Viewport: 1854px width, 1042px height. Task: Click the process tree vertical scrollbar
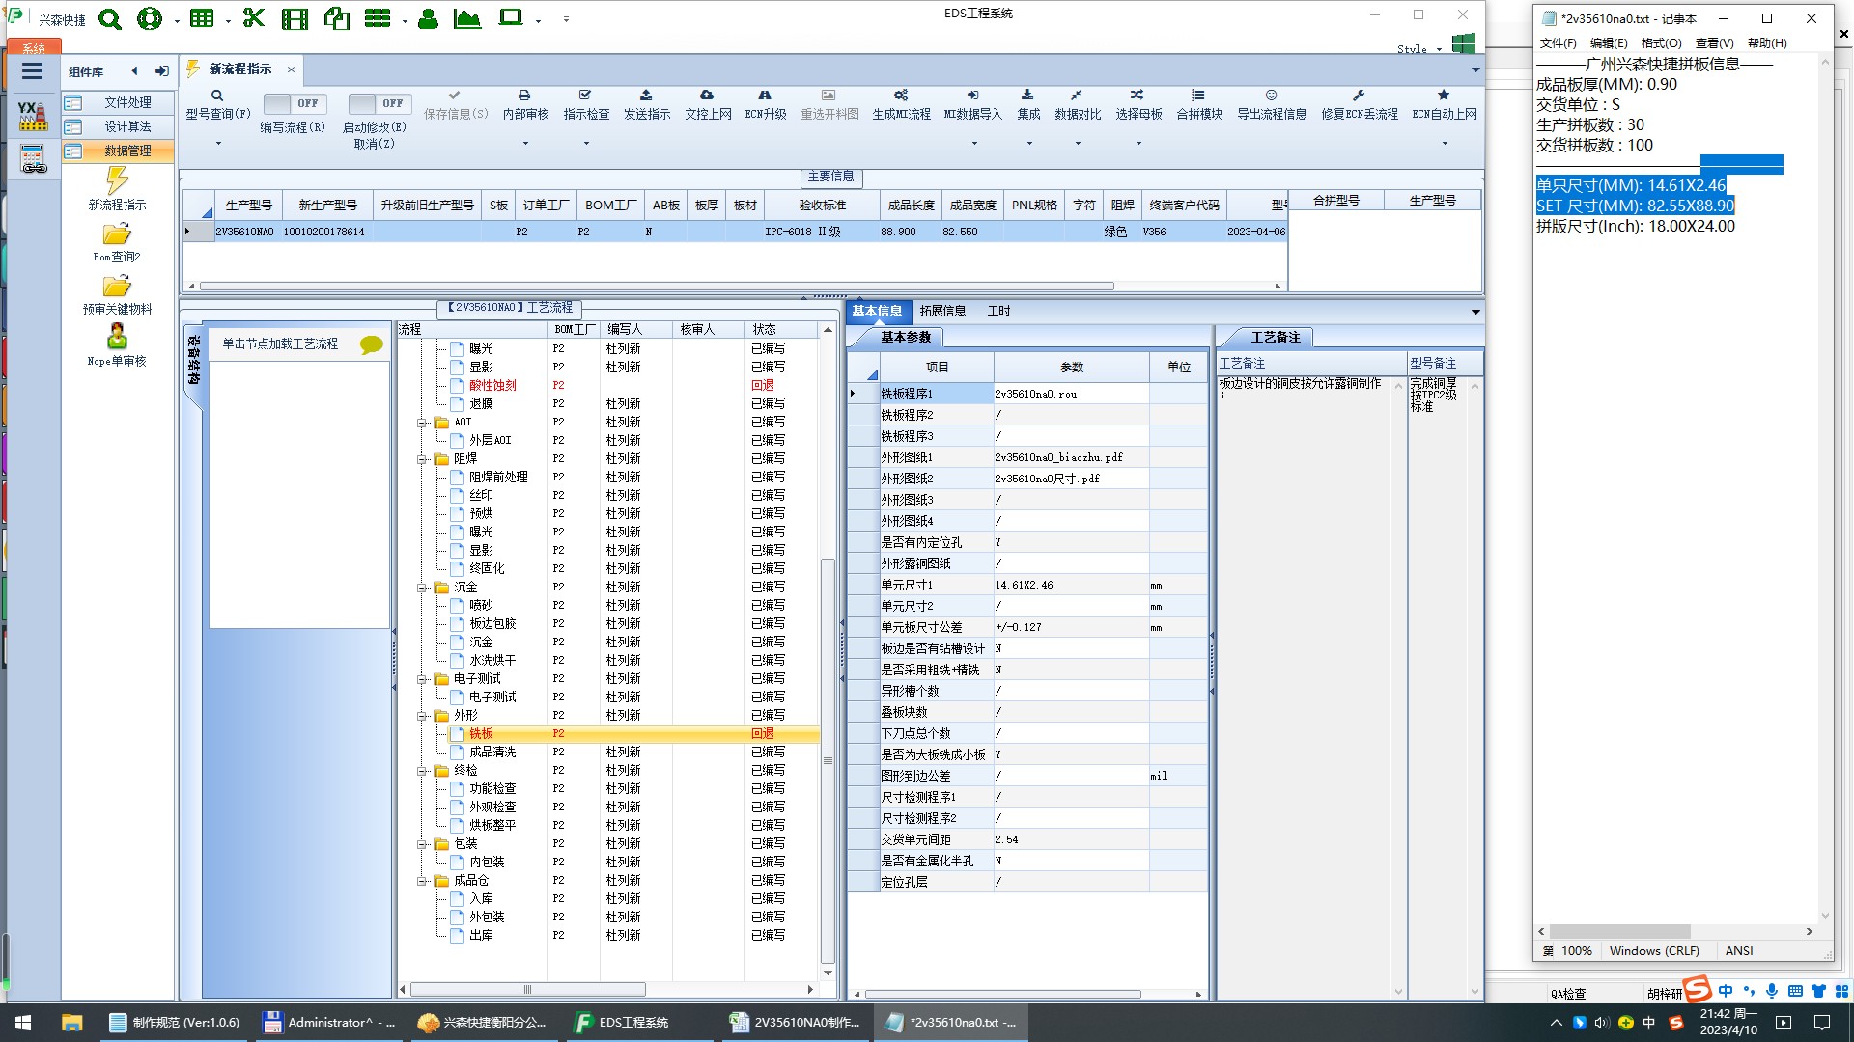click(828, 760)
